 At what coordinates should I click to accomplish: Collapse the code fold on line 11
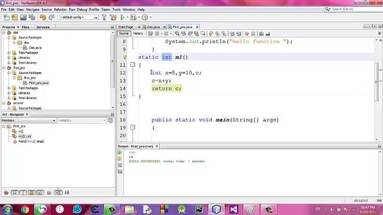pyautogui.click(x=133, y=64)
